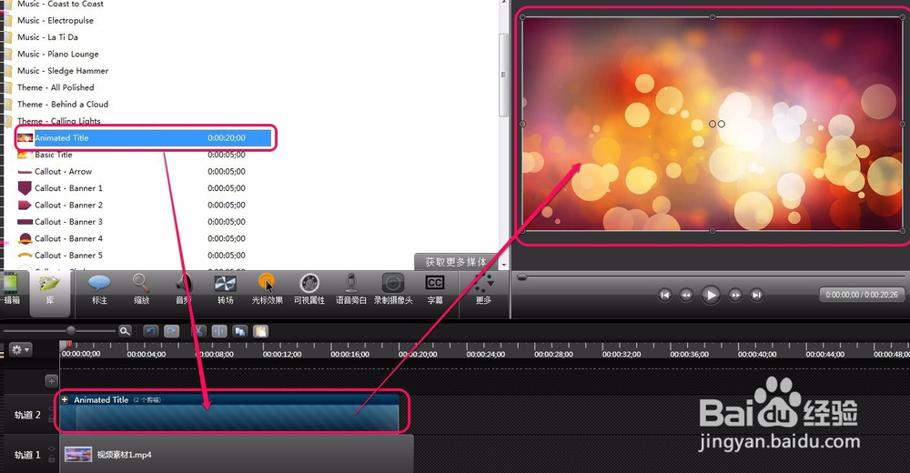This screenshot has width=910, height=473.
Task: Play the preview video
Action: click(x=711, y=295)
